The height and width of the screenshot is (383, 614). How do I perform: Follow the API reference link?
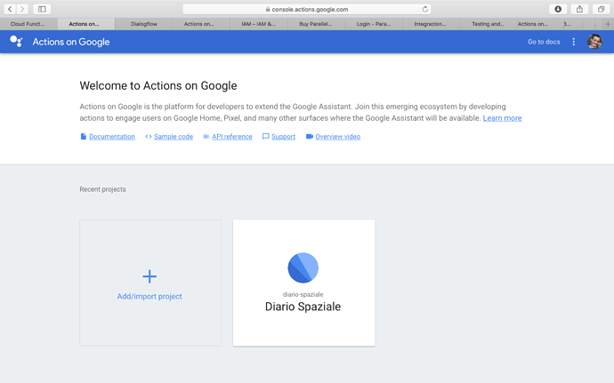pyautogui.click(x=231, y=137)
